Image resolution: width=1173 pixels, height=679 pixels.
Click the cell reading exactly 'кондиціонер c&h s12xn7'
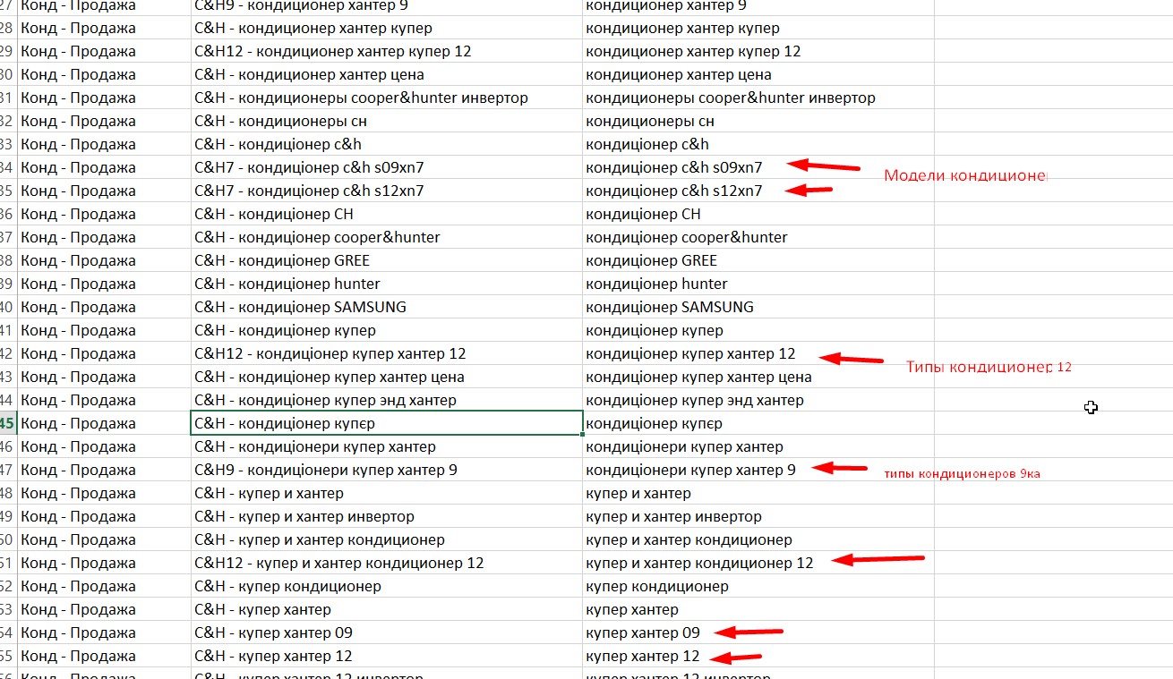pyautogui.click(x=758, y=191)
